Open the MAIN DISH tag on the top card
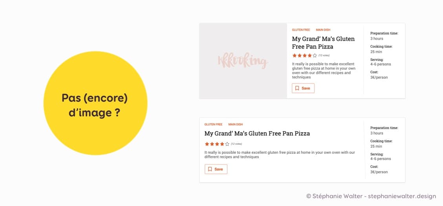 pos(324,30)
